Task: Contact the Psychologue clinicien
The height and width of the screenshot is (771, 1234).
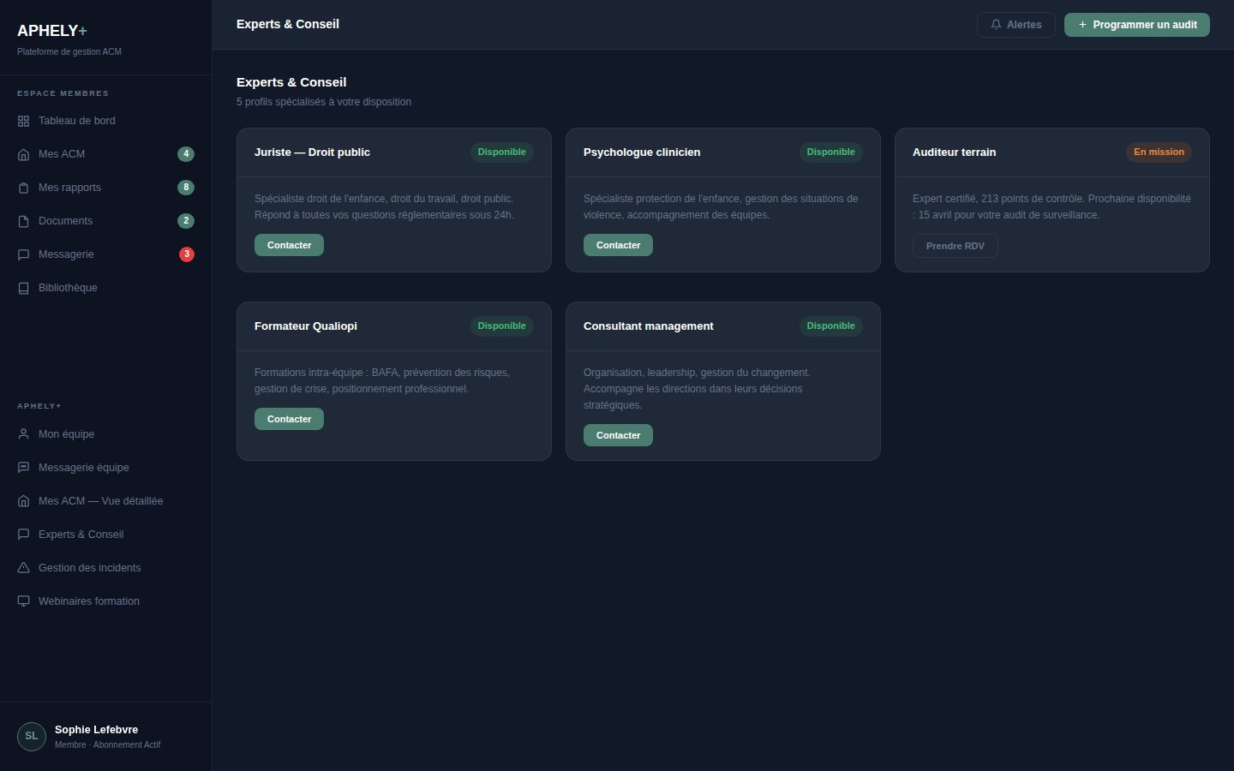Action: [x=618, y=245]
